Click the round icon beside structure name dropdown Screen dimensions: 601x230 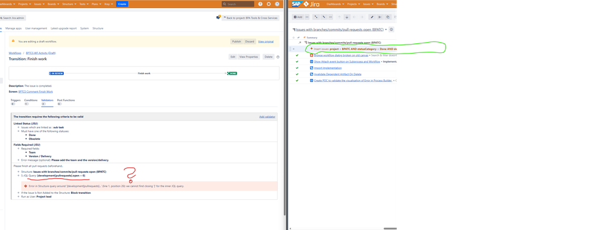click(391, 30)
